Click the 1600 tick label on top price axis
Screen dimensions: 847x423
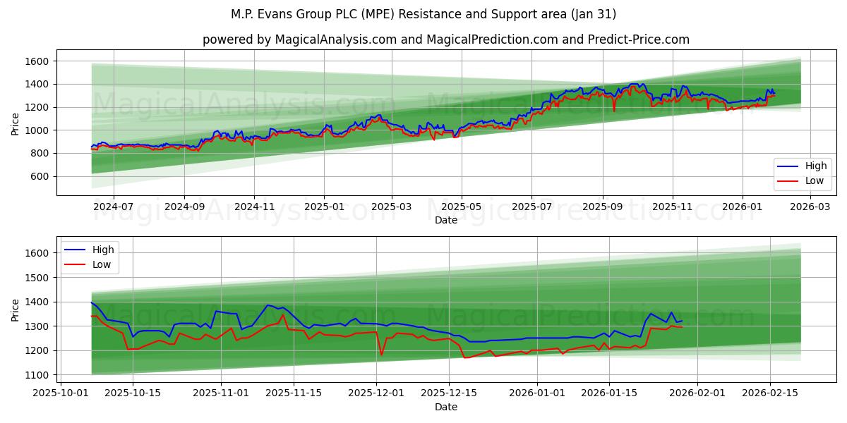(37, 61)
